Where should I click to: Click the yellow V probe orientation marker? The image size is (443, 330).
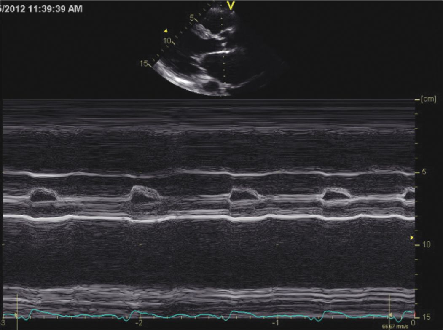coord(230,5)
